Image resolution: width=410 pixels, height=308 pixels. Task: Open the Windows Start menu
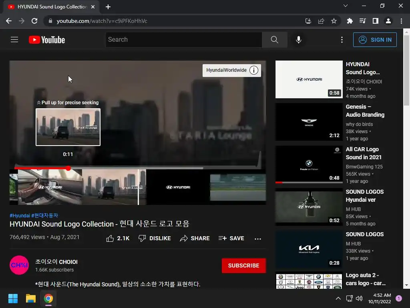(13, 298)
